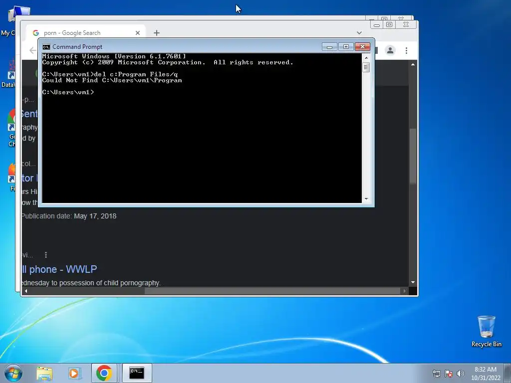Click Chrome horizontal scrollbar right arrow
Image resolution: width=511 pixels, height=383 pixels.
point(404,291)
